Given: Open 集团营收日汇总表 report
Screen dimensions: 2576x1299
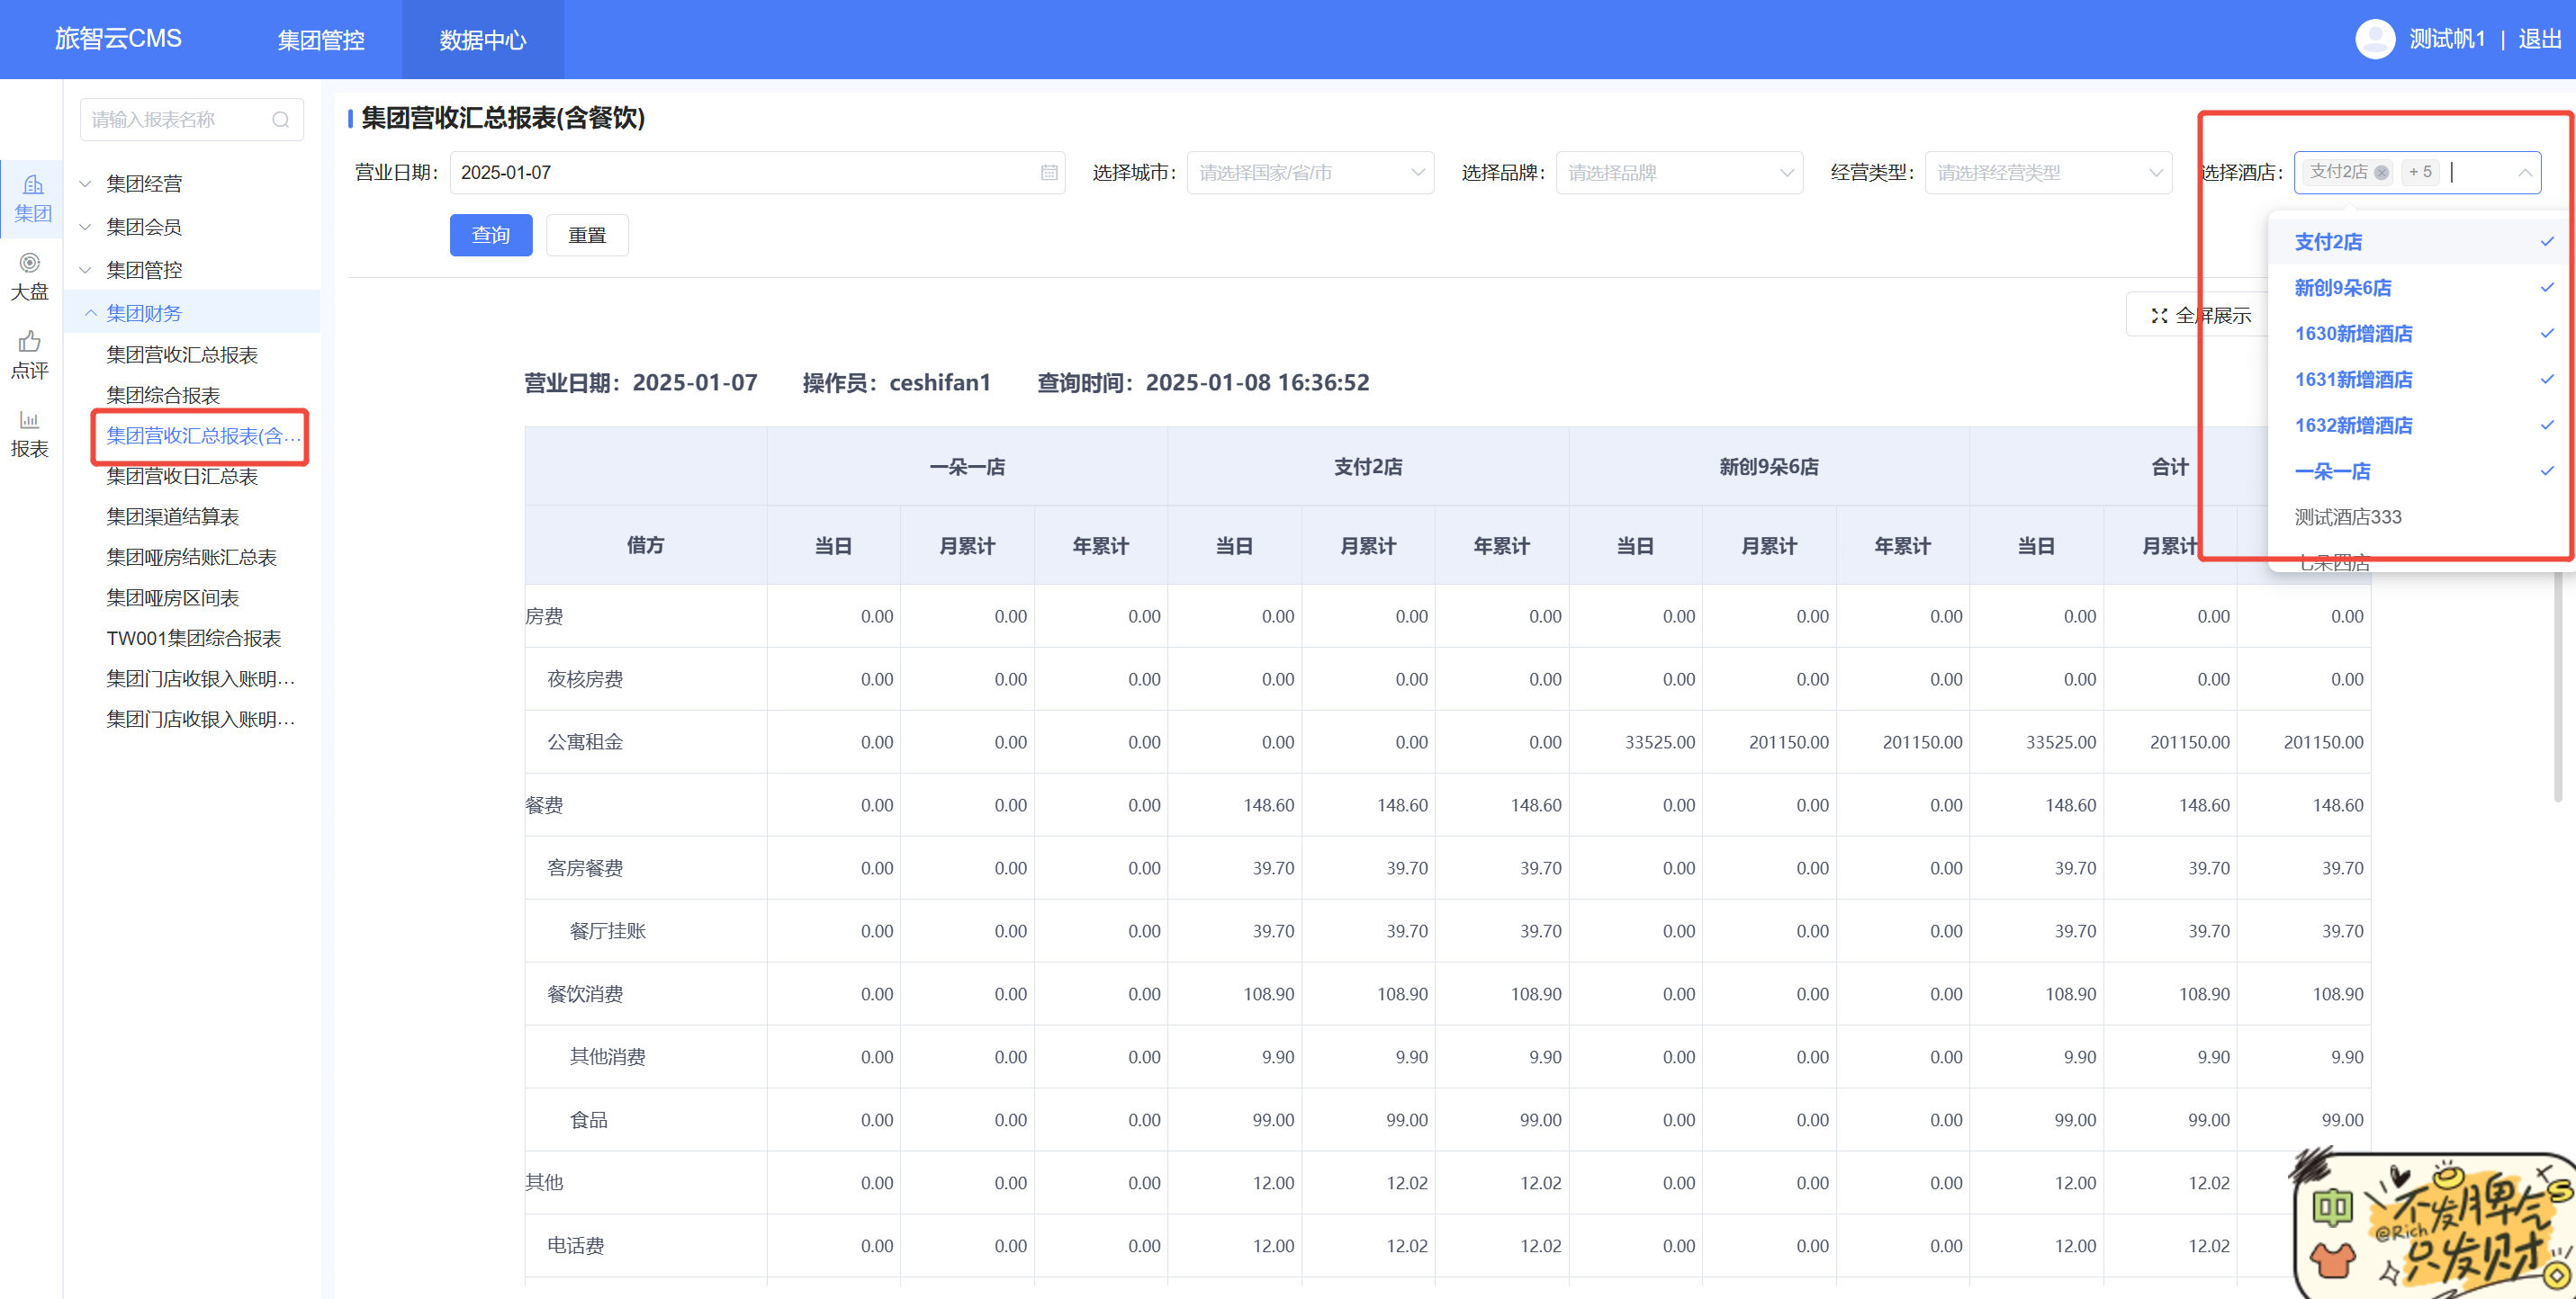Looking at the screenshot, I should (182, 477).
